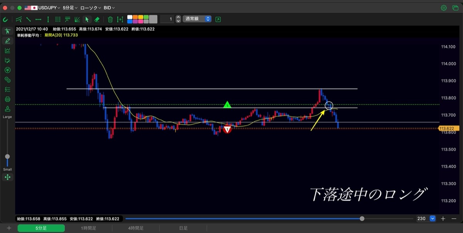
Task: Zoom in chart with plus button
Action: (x=443, y=218)
